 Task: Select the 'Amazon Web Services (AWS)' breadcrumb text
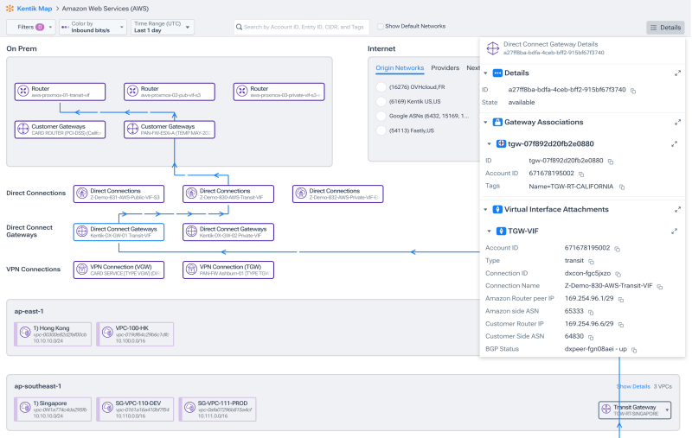[x=105, y=9]
